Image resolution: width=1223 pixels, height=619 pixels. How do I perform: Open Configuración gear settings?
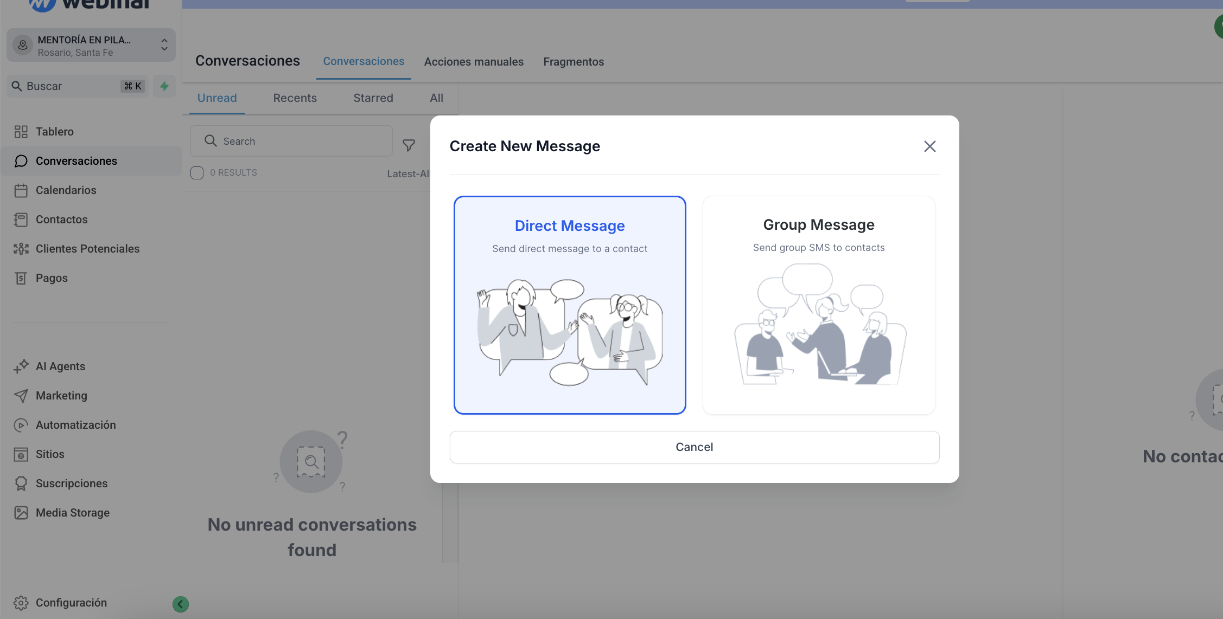pyautogui.click(x=71, y=603)
